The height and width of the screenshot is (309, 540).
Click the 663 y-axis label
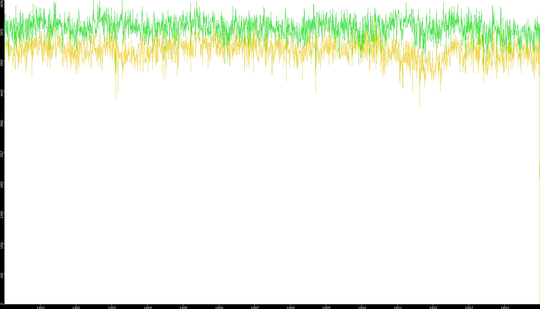click(x=2, y=275)
